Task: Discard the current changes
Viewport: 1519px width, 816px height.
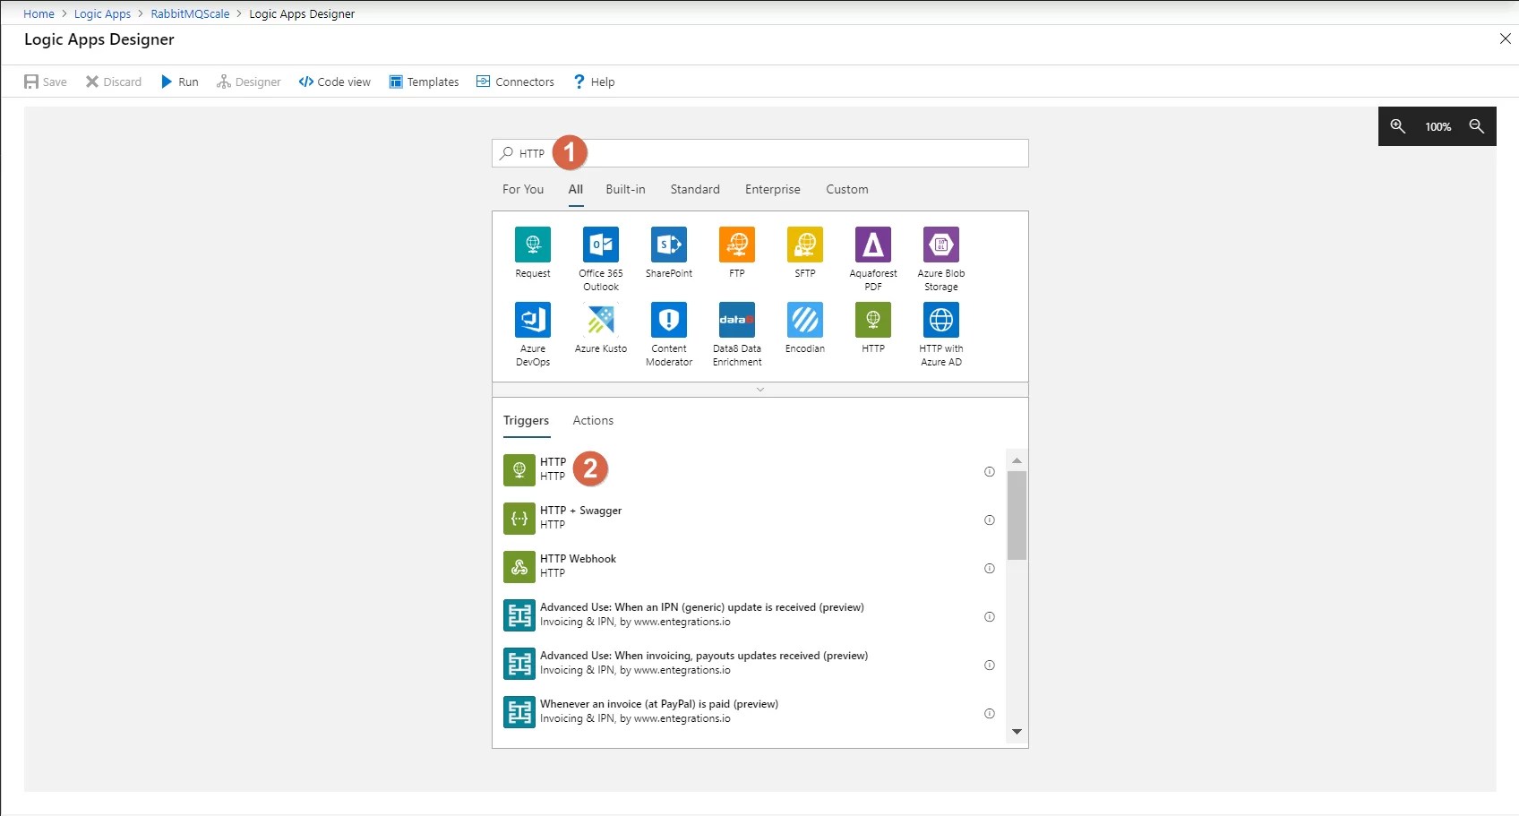Action: click(114, 82)
